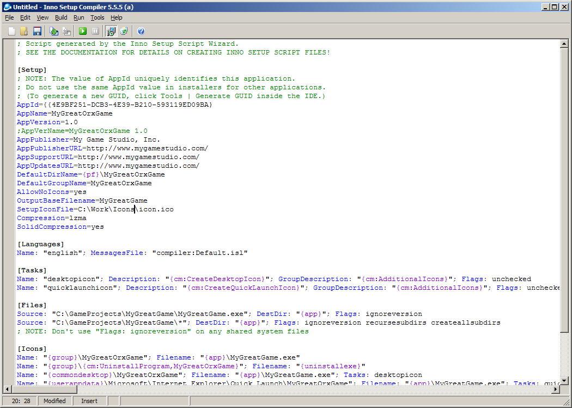Click the Inno Setup title bar icon
Viewport: 572px width, 408px height.
coord(7,7)
